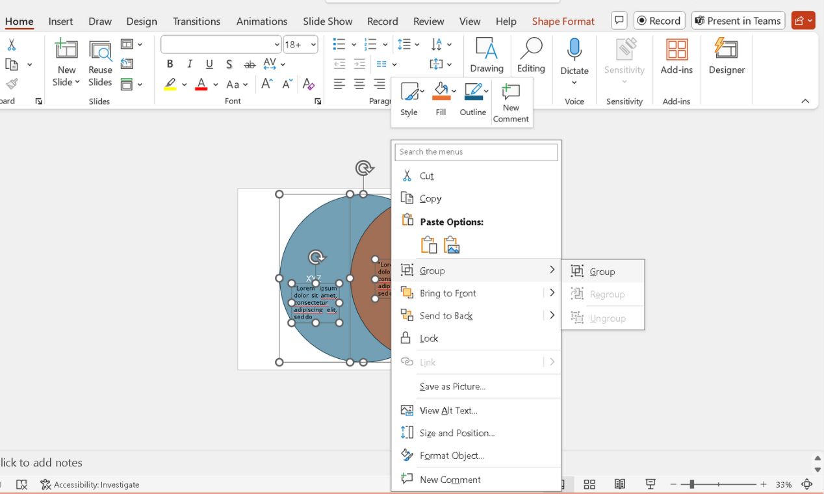Open Reuse Slides

coord(100,63)
